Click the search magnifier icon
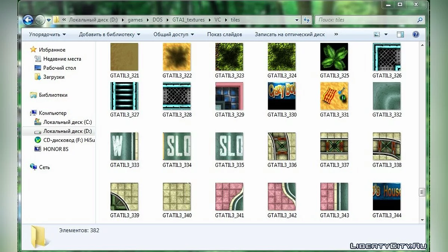This screenshot has width=448, height=252. (x=420, y=20)
